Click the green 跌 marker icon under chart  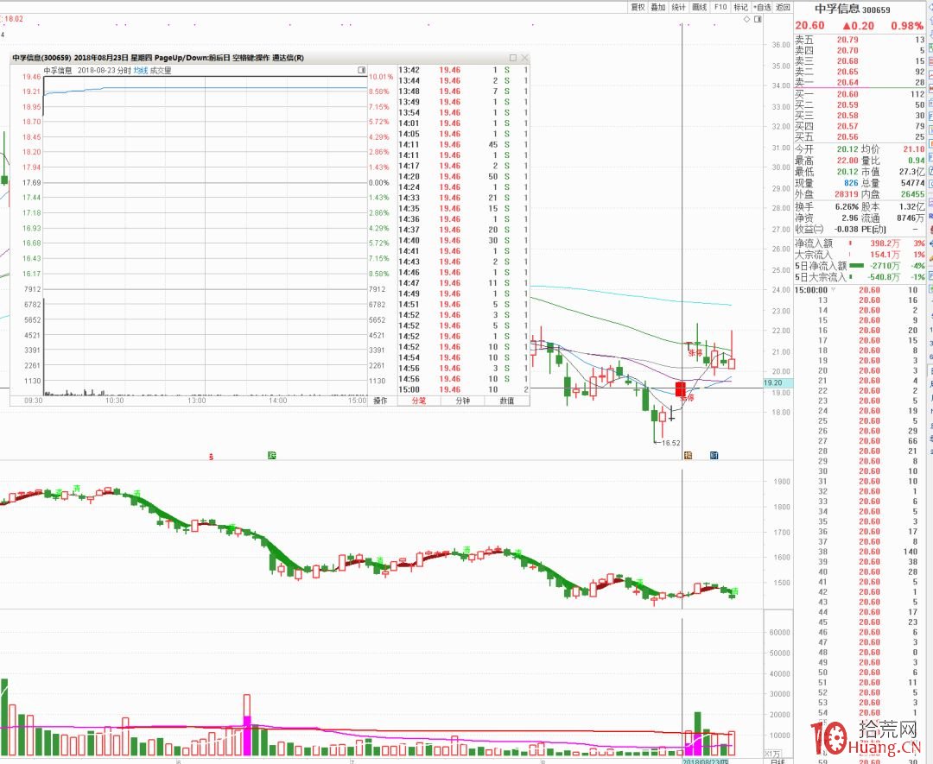coord(272,456)
